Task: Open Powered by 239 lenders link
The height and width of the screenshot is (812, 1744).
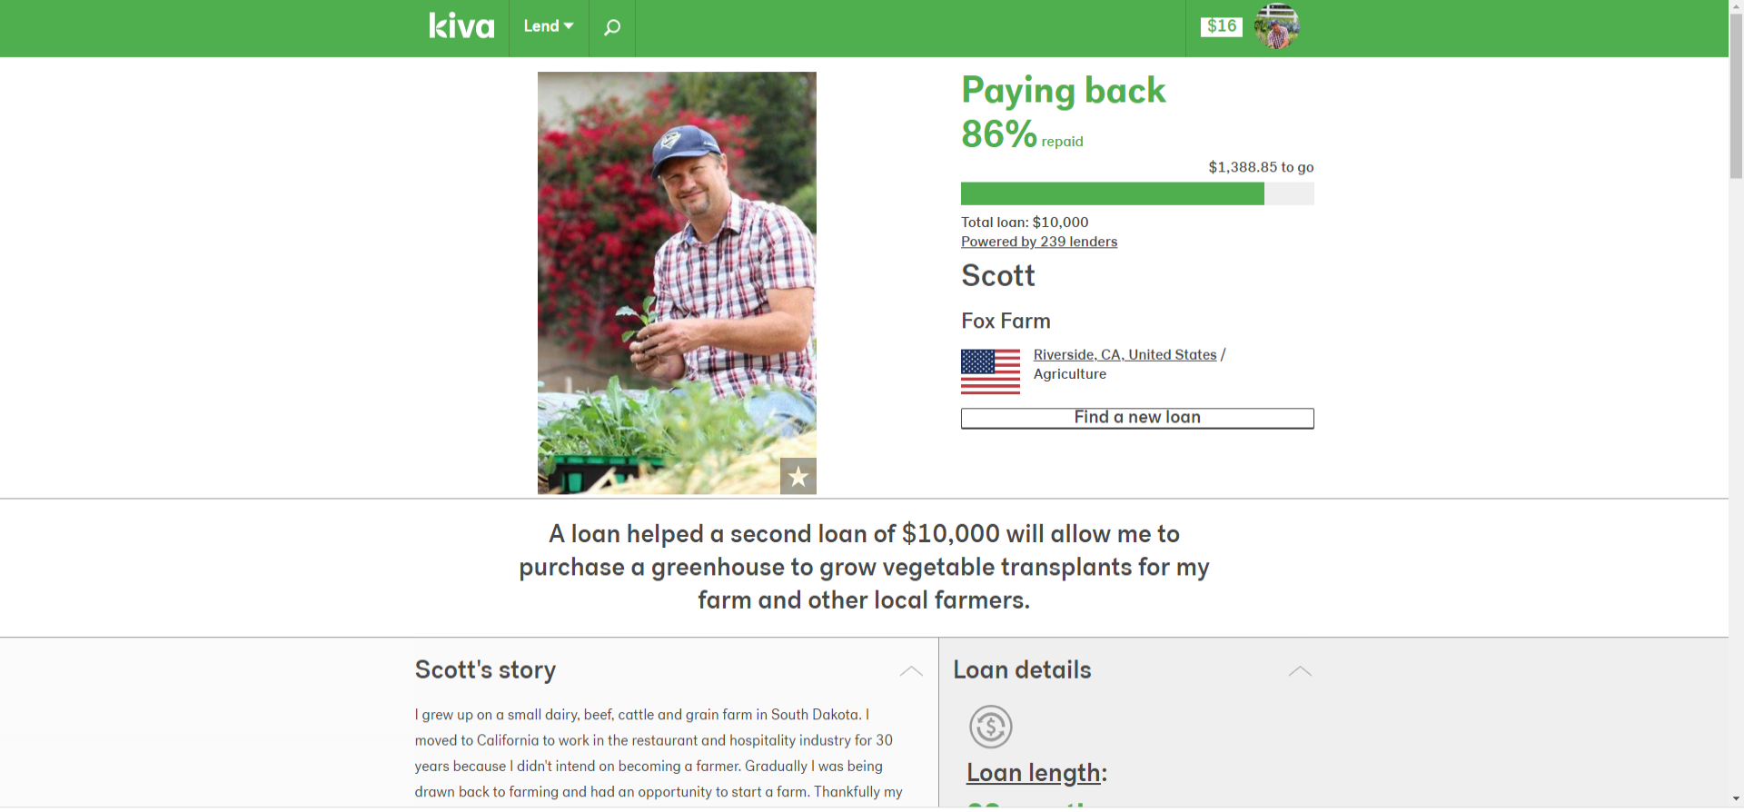Action: point(1039,242)
